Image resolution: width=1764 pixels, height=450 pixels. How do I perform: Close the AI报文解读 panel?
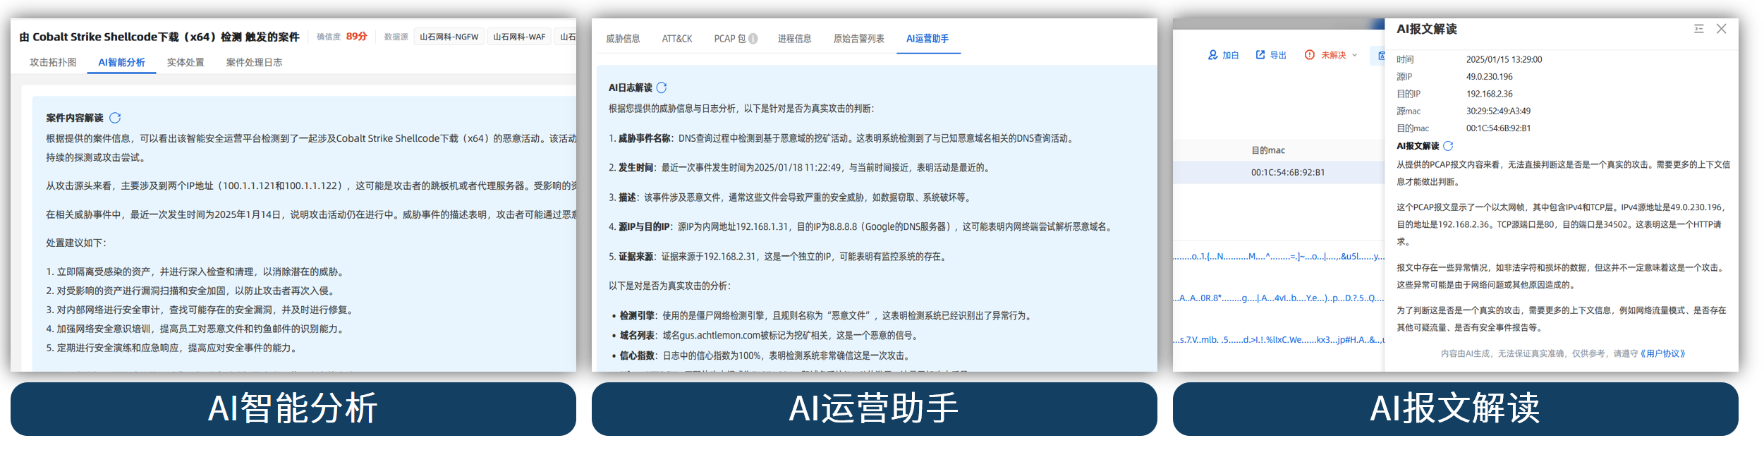(1721, 29)
